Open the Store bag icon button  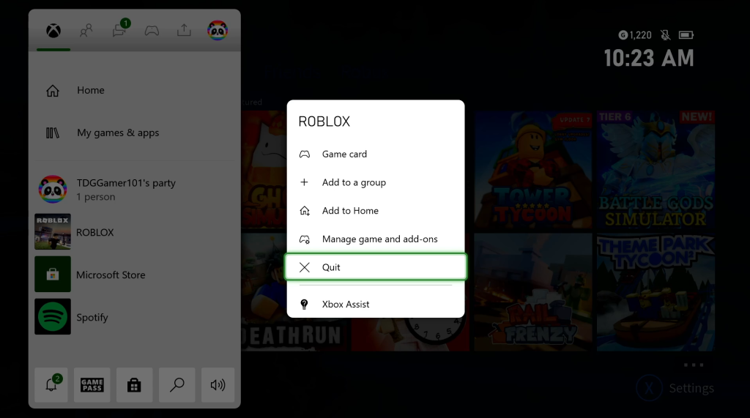point(134,384)
